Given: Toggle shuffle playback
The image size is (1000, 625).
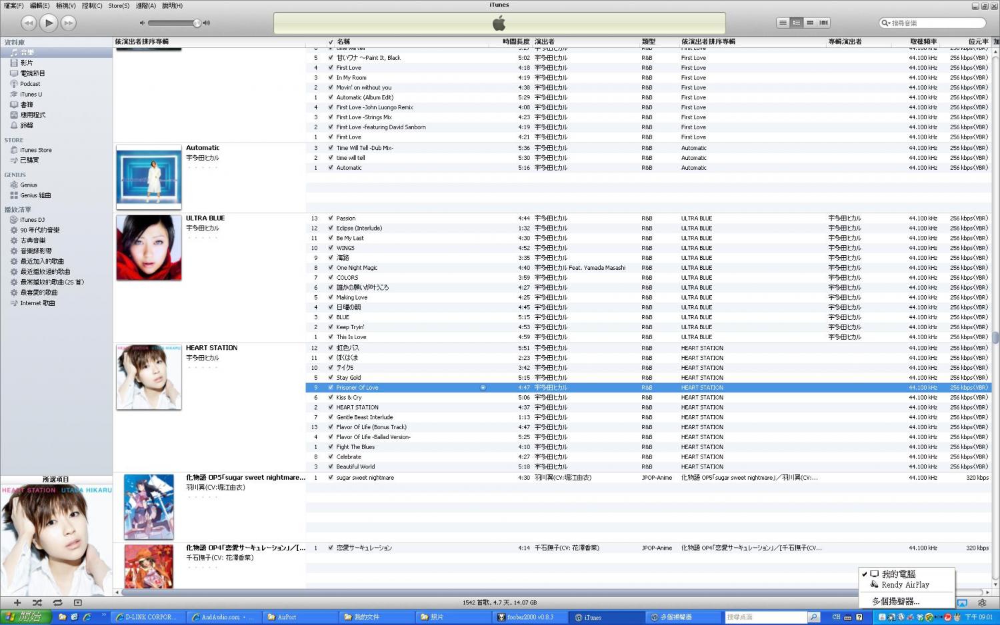Looking at the screenshot, I should pos(37,602).
